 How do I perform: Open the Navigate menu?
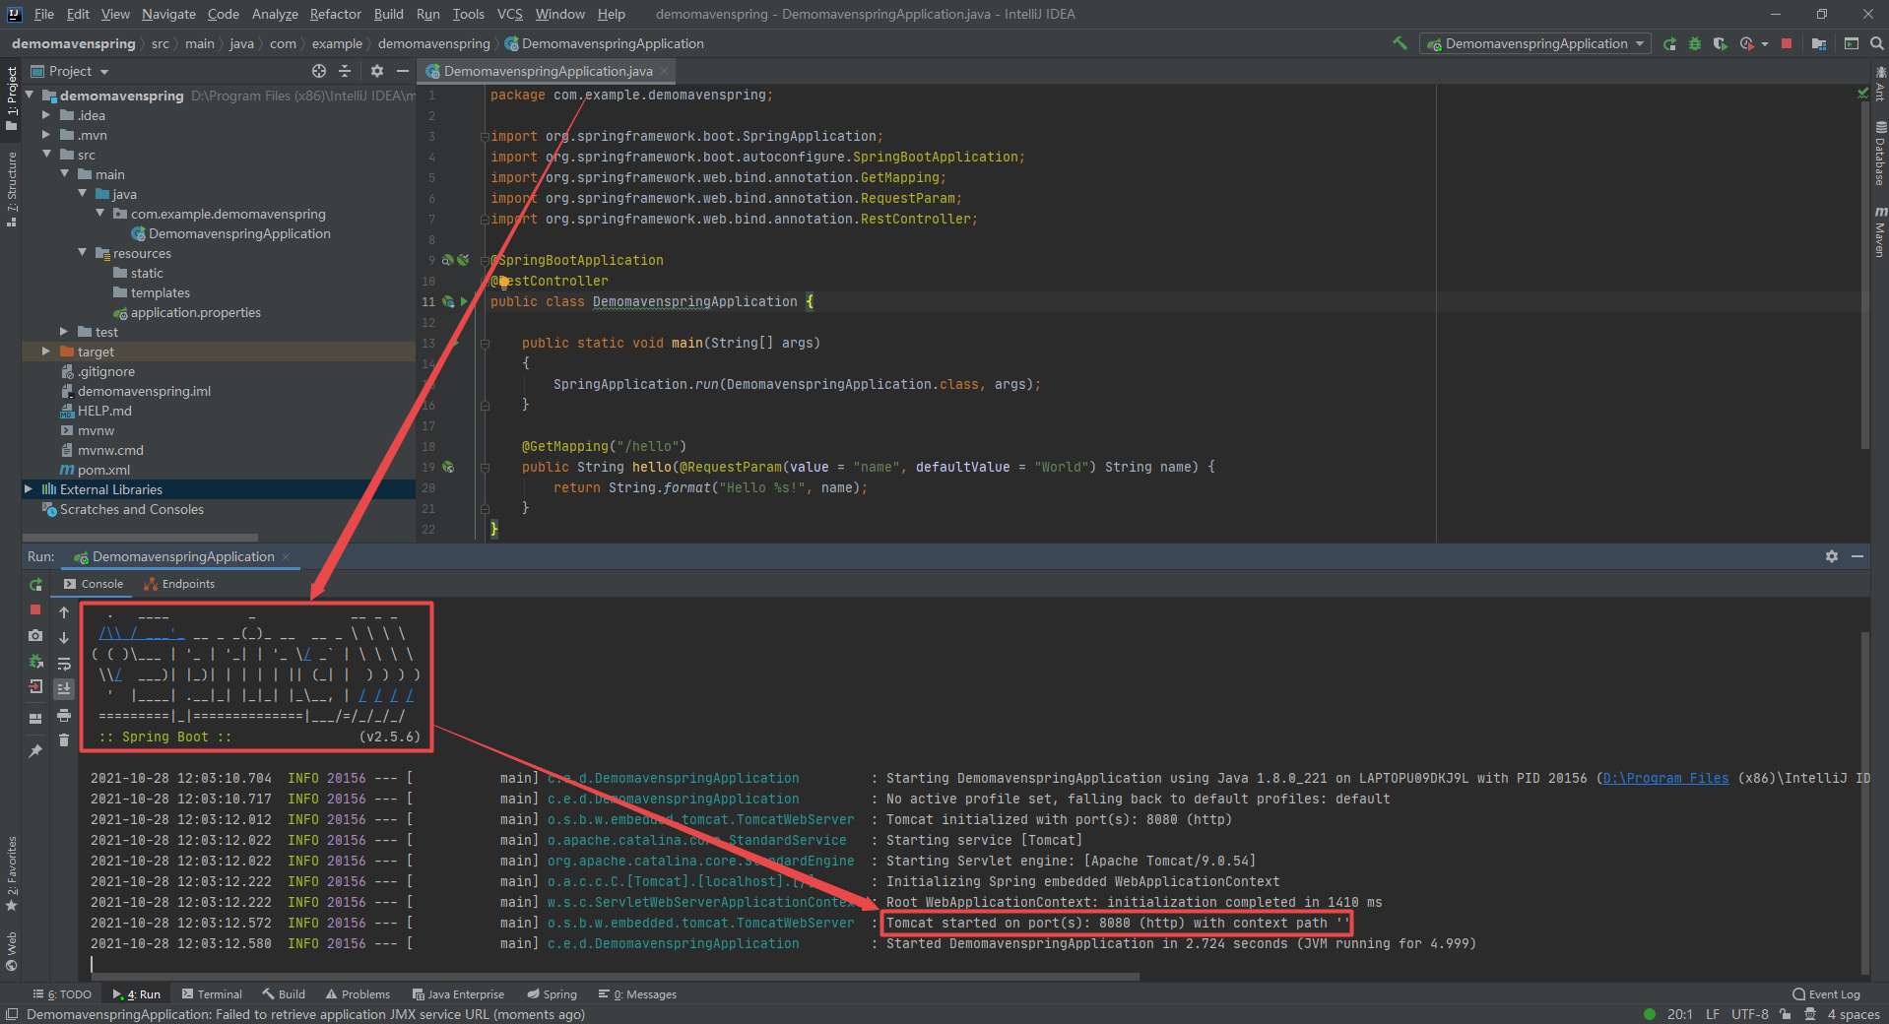[168, 14]
